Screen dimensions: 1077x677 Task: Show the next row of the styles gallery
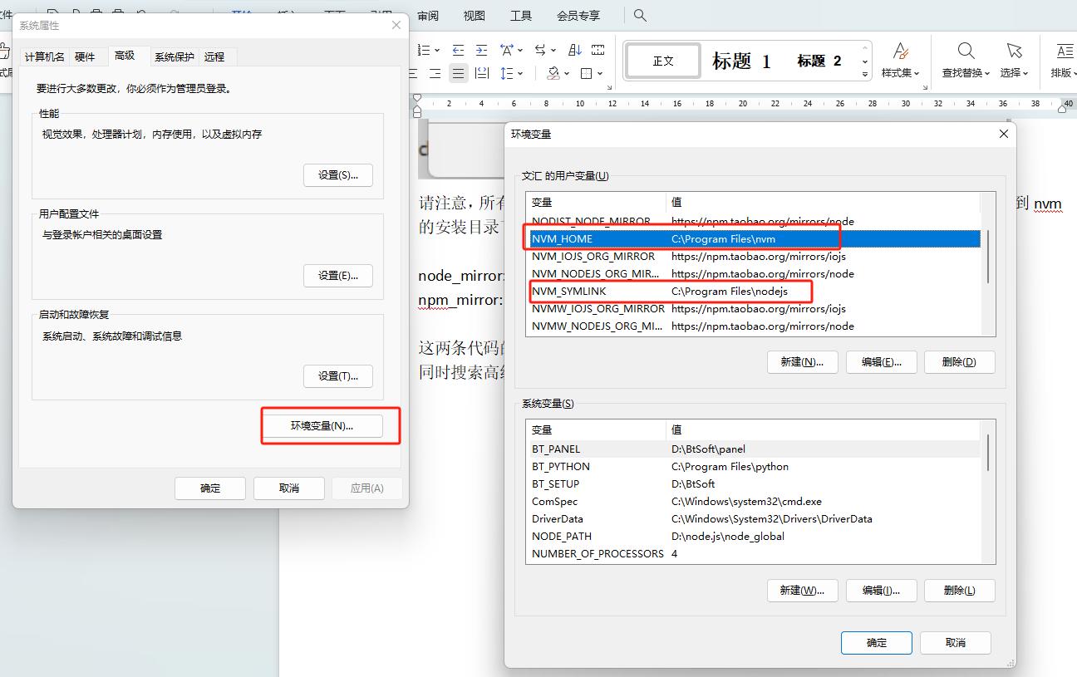pyautogui.click(x=864, y=61)
